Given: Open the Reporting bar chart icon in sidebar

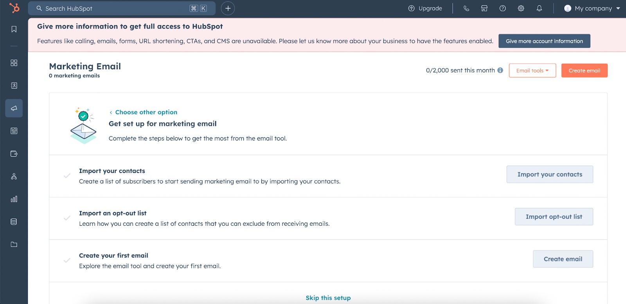Looking at the screenshot, I should (14, 199).
